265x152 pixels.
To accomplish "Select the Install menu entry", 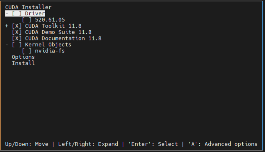I will (23, 63).
